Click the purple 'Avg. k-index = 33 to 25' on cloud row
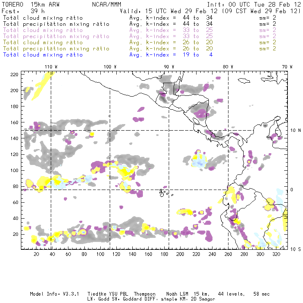Viewport: 303px width, 303px height. coord(171,30)
